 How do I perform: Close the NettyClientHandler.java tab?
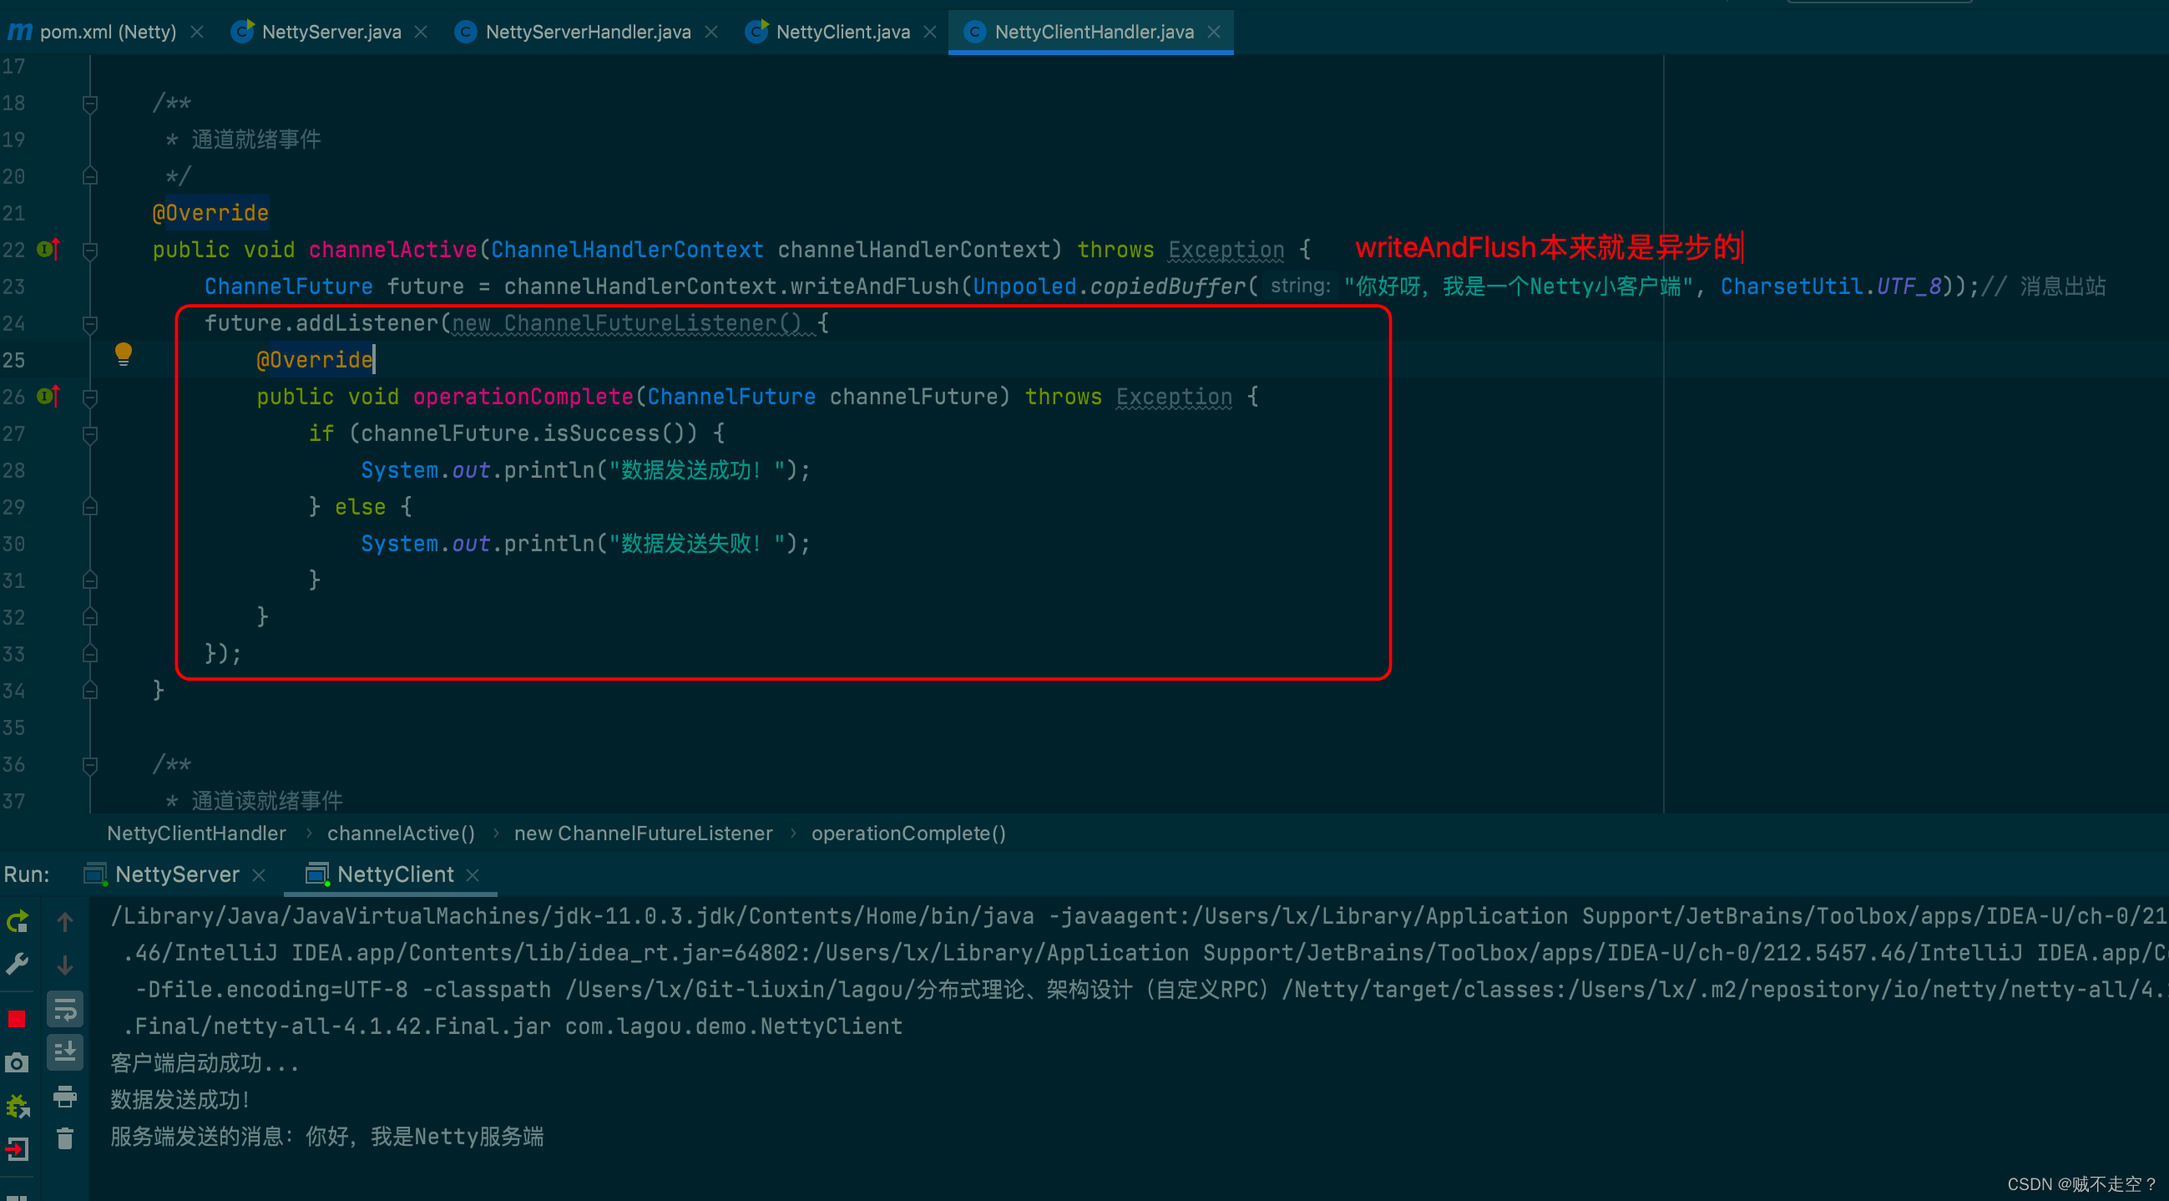tap(1213, 32)
